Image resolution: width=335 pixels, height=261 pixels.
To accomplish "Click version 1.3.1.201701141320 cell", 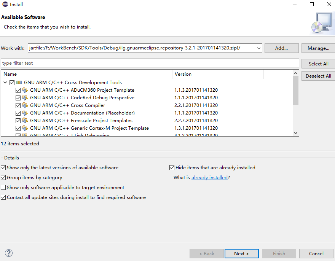I will coord(196,128).
